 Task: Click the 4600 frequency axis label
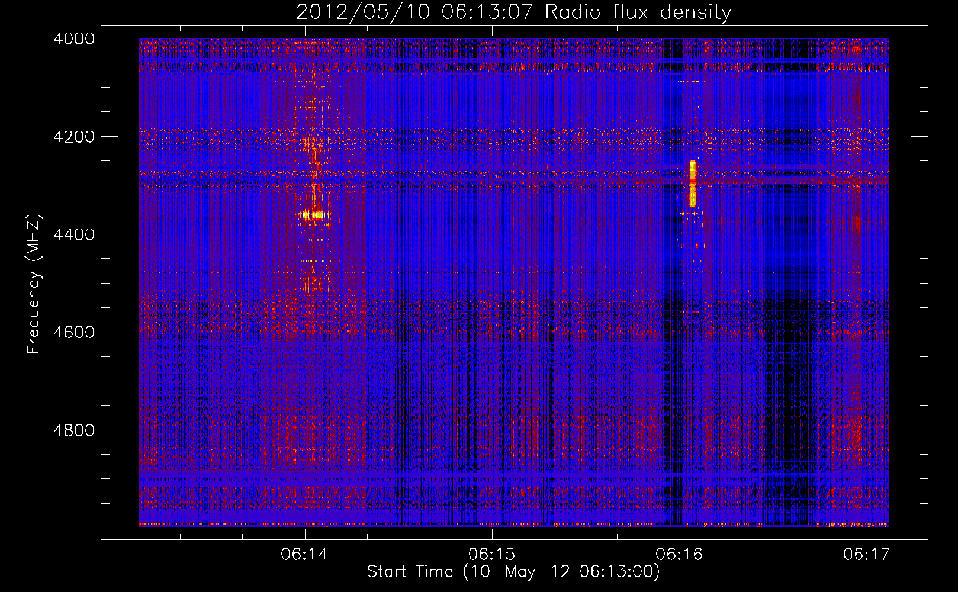[74, 332]
